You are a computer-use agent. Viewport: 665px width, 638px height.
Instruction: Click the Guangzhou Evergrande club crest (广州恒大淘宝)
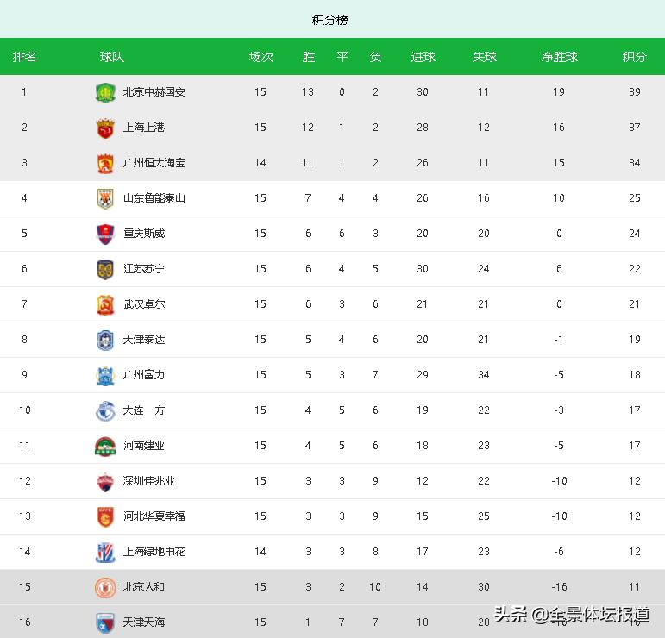[104, 163]
